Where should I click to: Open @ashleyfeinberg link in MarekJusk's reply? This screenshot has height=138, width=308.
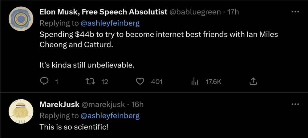pyautogui.click(x=110, y=116)
